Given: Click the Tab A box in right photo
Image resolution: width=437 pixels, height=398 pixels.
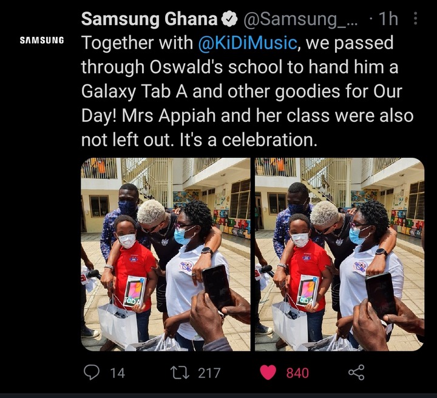Looking at the screenshot, I should click(x=308, y=290).
